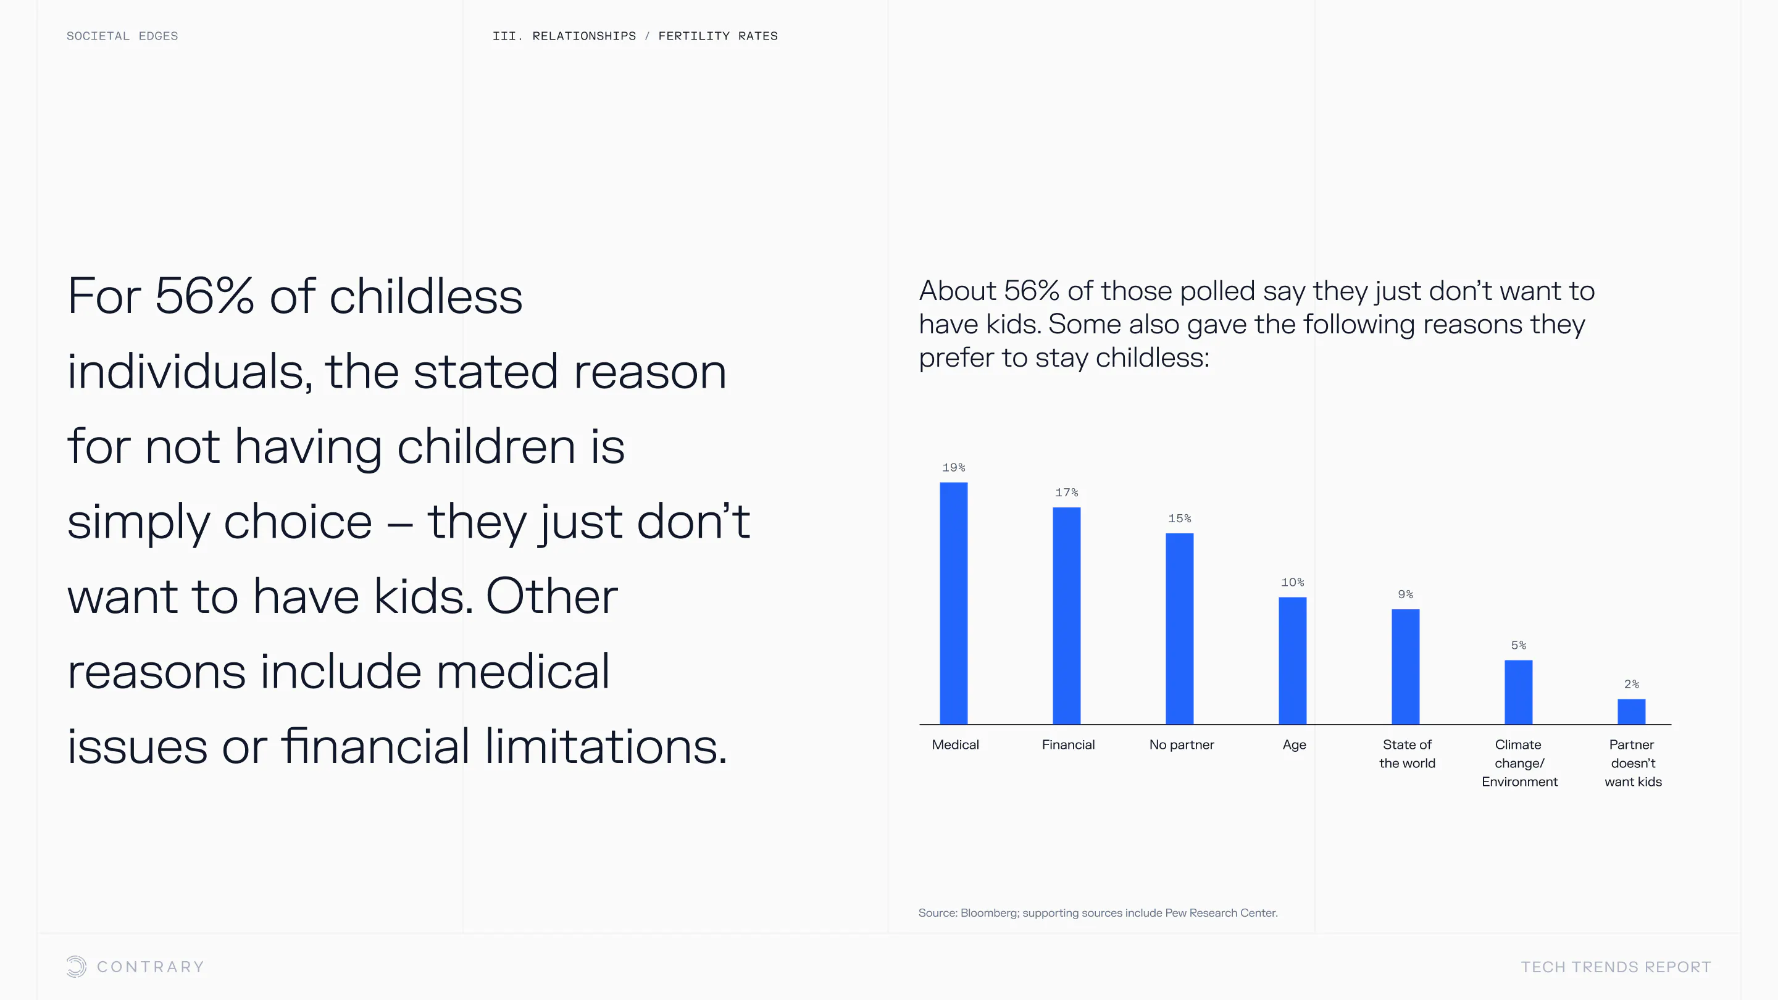Click the CONTRARY wordmark in the footer

[x=151, y=967]
